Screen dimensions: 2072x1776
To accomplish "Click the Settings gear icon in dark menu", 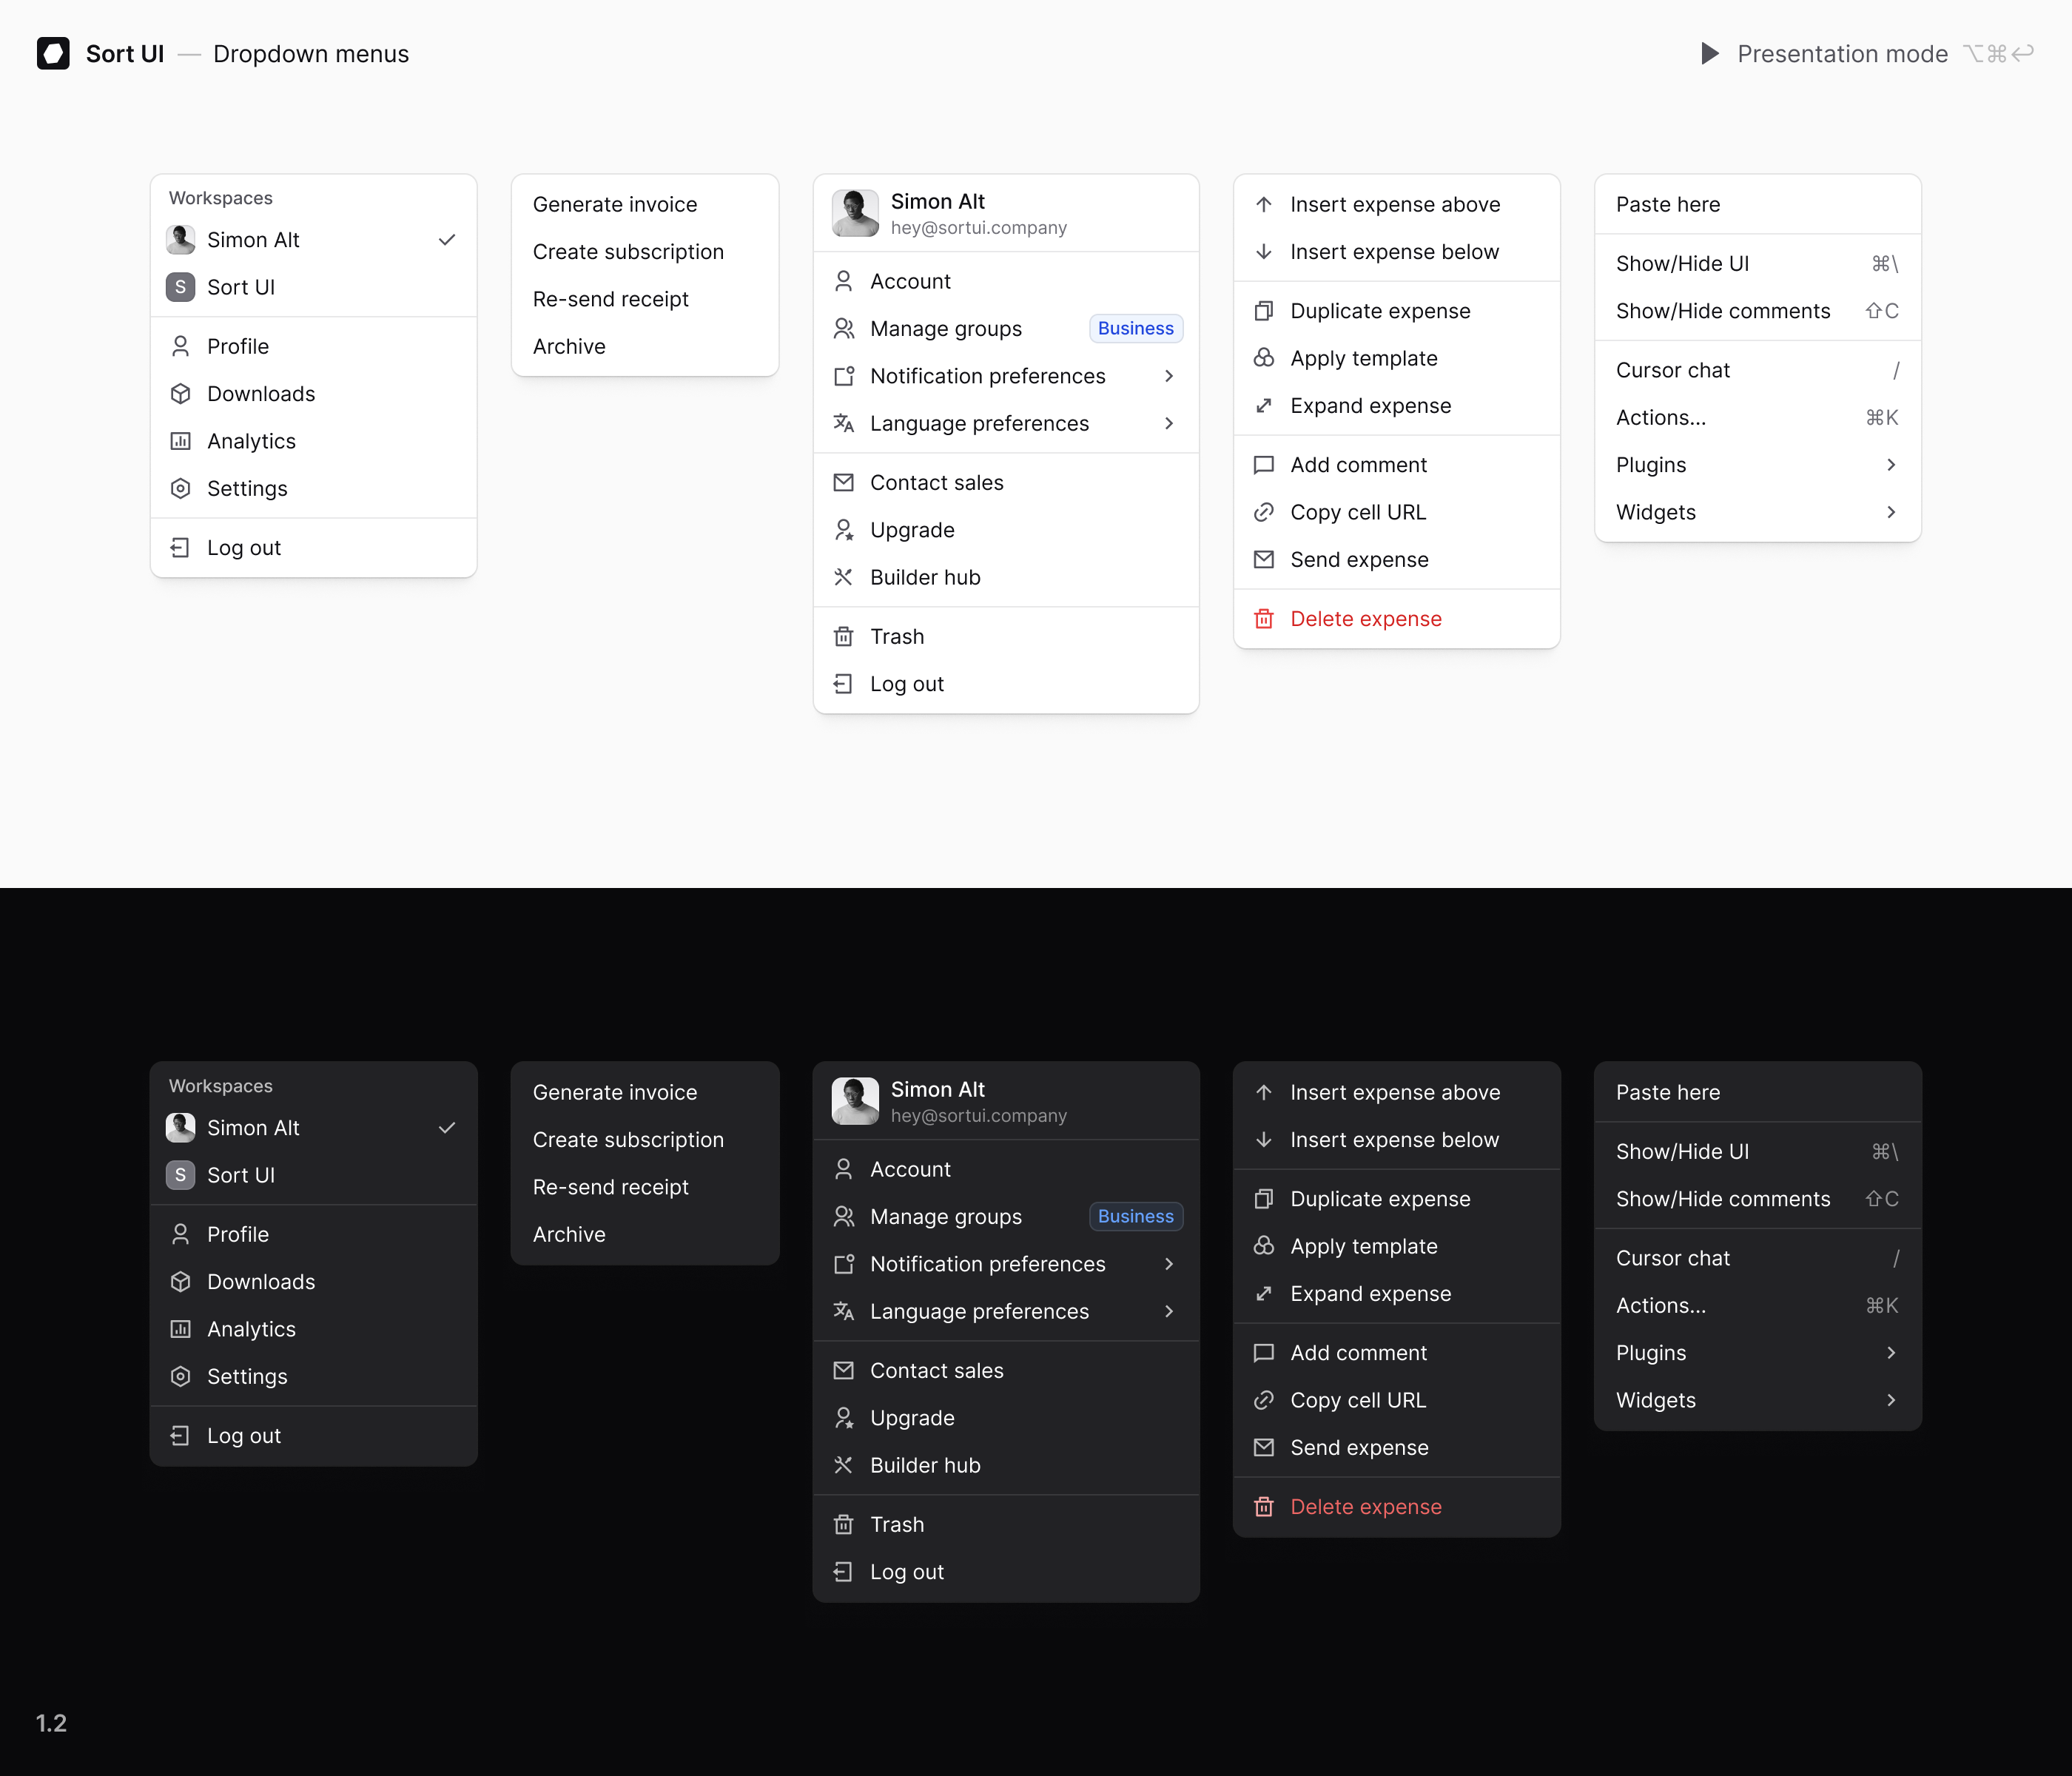I will 180,1376.
